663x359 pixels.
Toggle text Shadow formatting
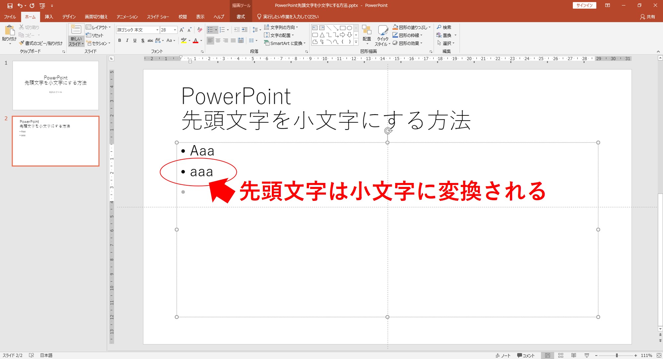143,40
